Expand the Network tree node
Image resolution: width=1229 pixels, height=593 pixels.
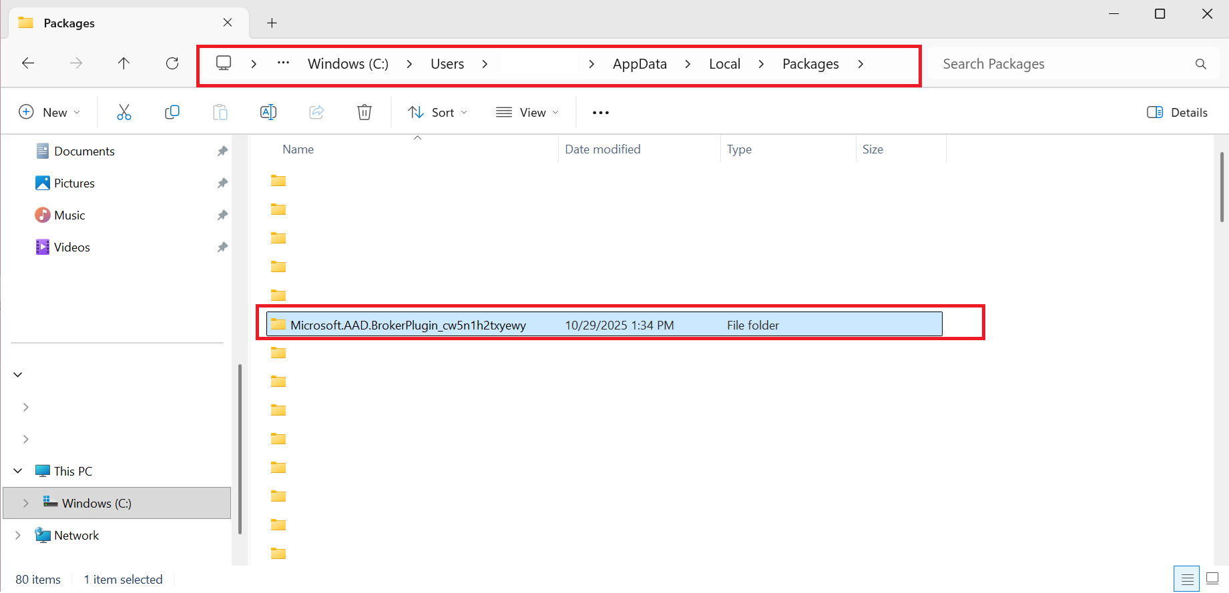tap(18, 535)
